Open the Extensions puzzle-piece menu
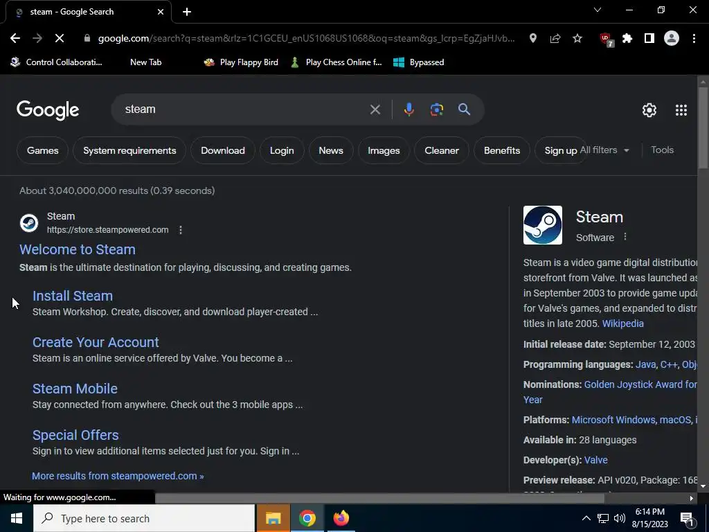The height and width of the screenshot is (532, 709). click(627, 39)
